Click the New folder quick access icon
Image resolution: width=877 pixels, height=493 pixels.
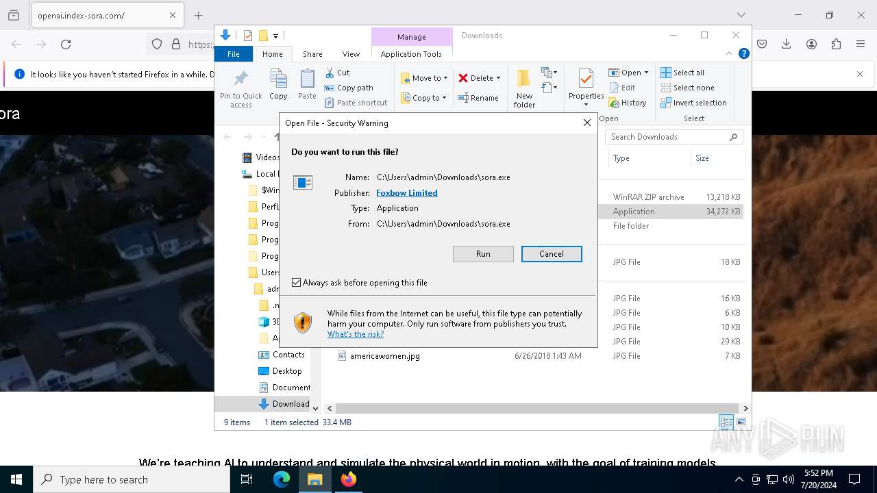(262, 36)
